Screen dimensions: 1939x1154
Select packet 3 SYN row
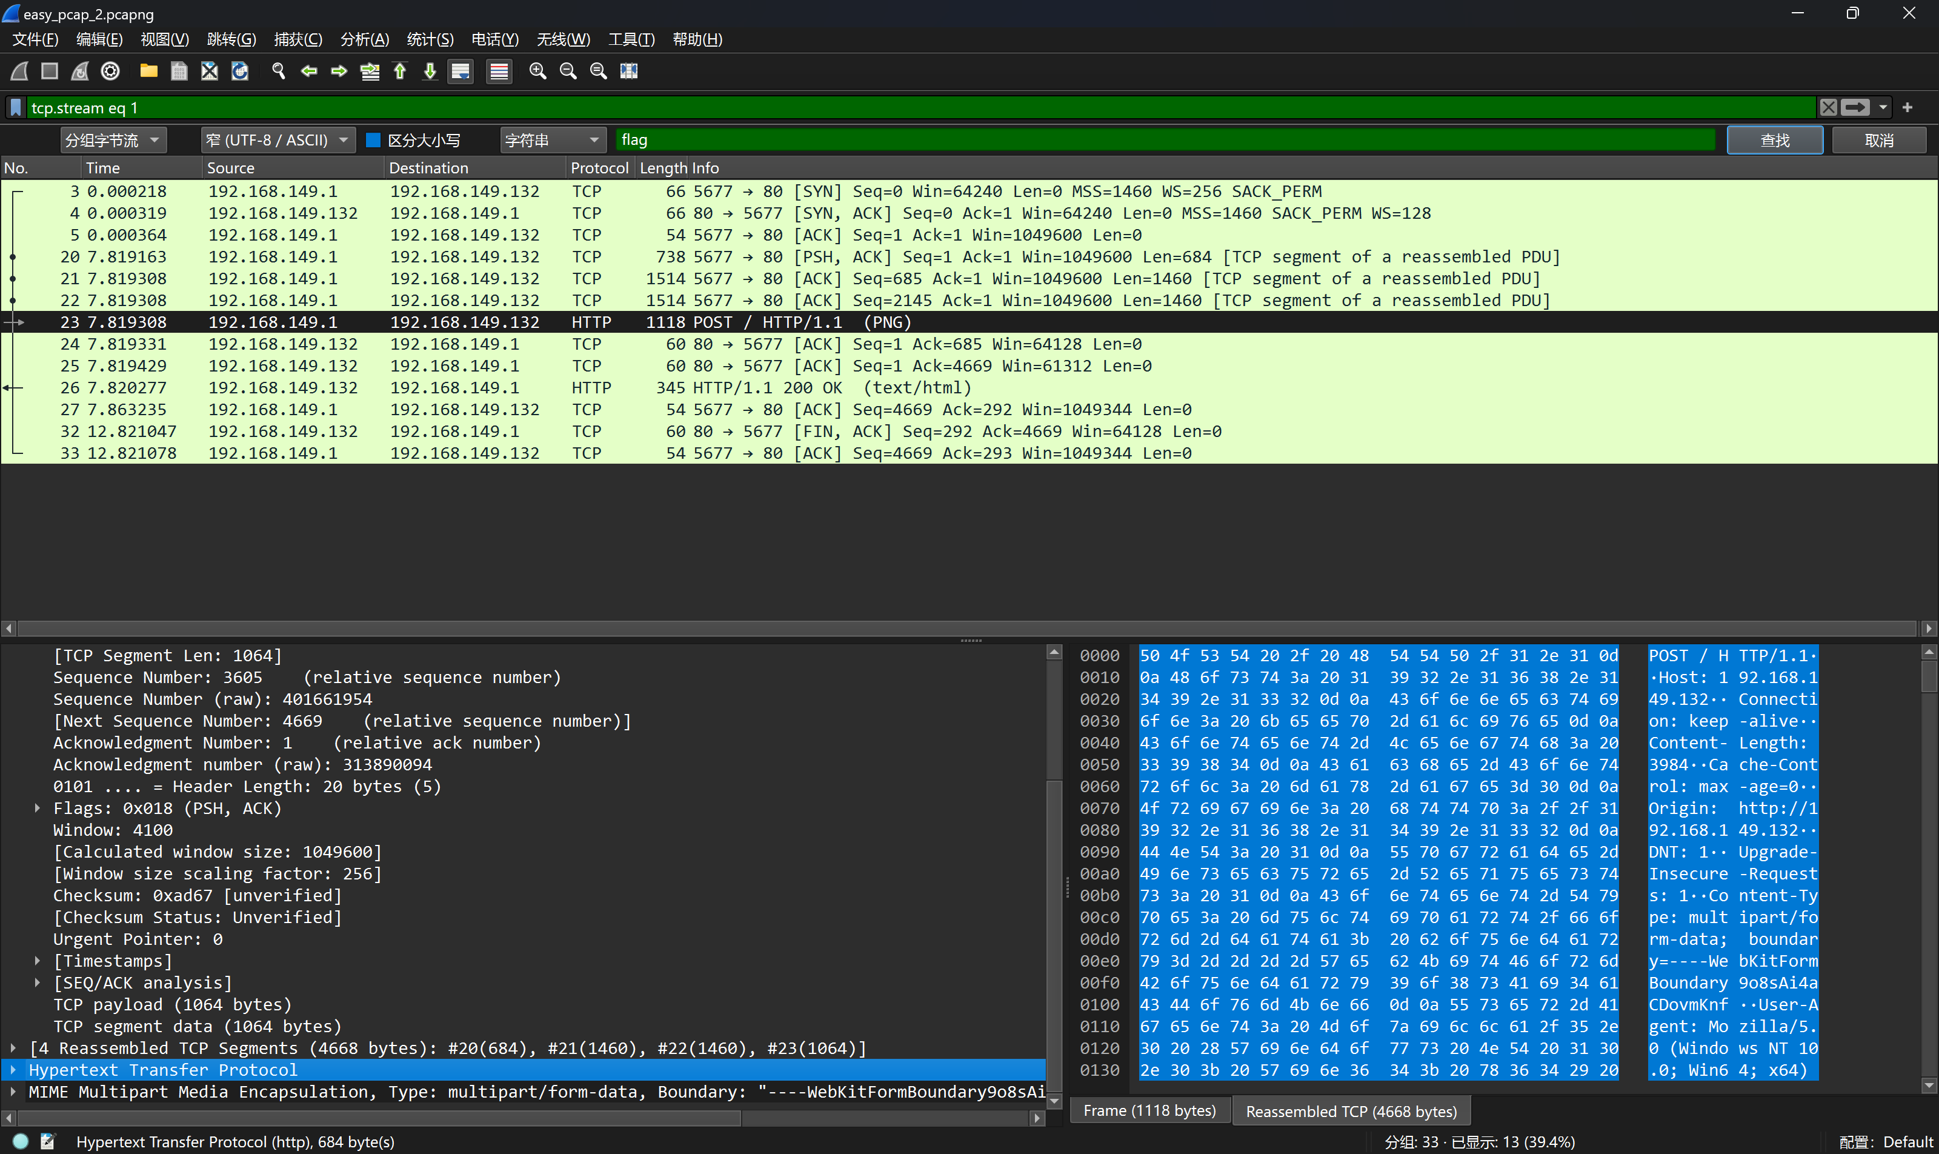[x=969, y=192]
